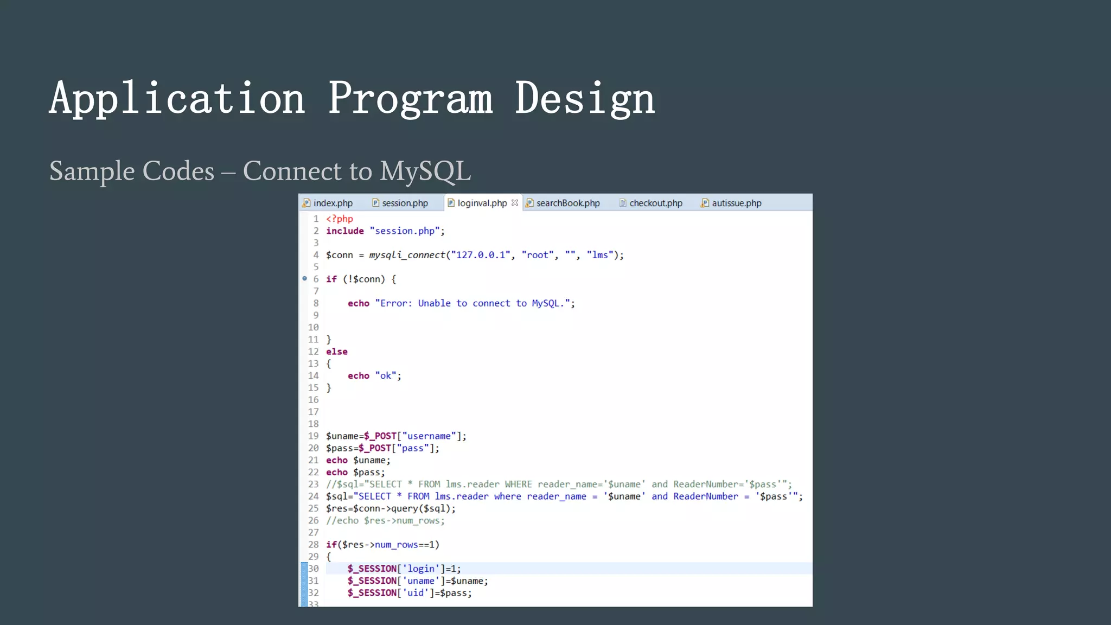Click line number 24 in gutter
Image resolution: width=1111 pixels, height=625 pixels.
[x=314, y=496]
